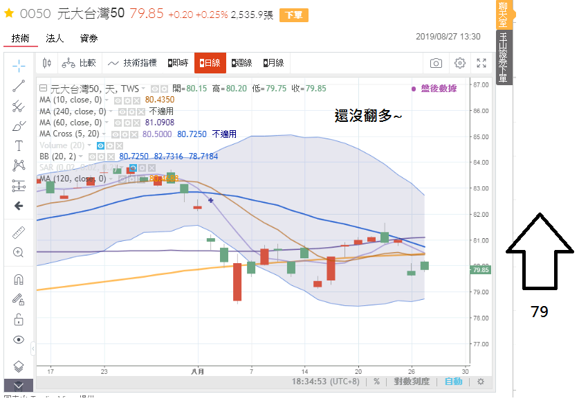Select the trend line drawing tool
The width and height of the screenshot is (588, 412).
[19, 86]
